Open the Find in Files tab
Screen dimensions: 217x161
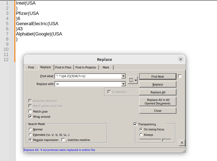pyautogui.click(x=63, y=67)
